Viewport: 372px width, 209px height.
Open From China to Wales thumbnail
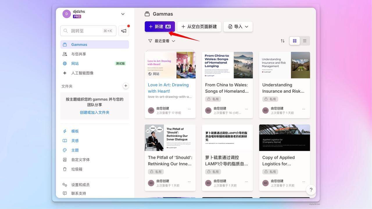(227, 65)
